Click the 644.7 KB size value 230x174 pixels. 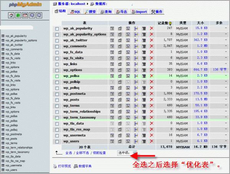[x=200, y=70]
